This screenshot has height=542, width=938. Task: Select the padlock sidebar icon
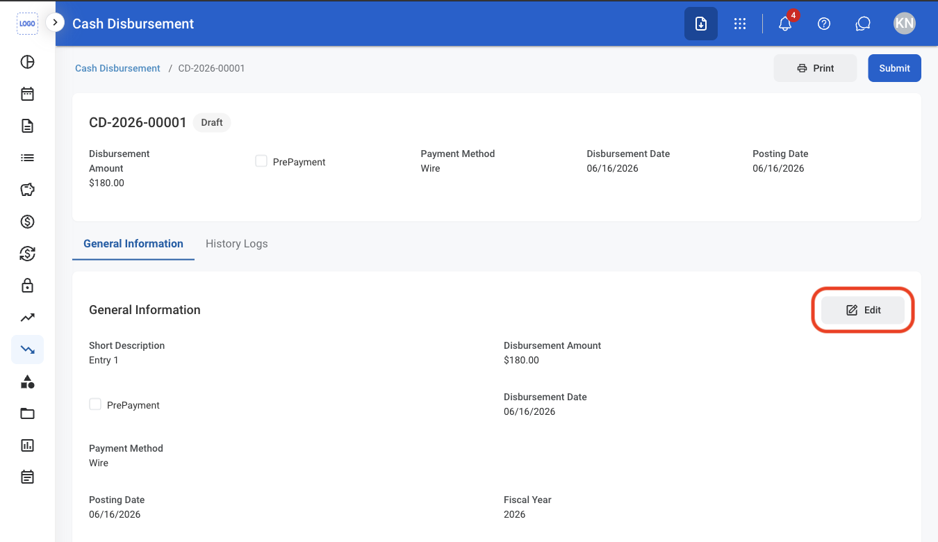tap(27, 286)
